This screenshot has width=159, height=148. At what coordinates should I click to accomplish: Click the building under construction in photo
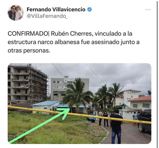coord(28,83)
